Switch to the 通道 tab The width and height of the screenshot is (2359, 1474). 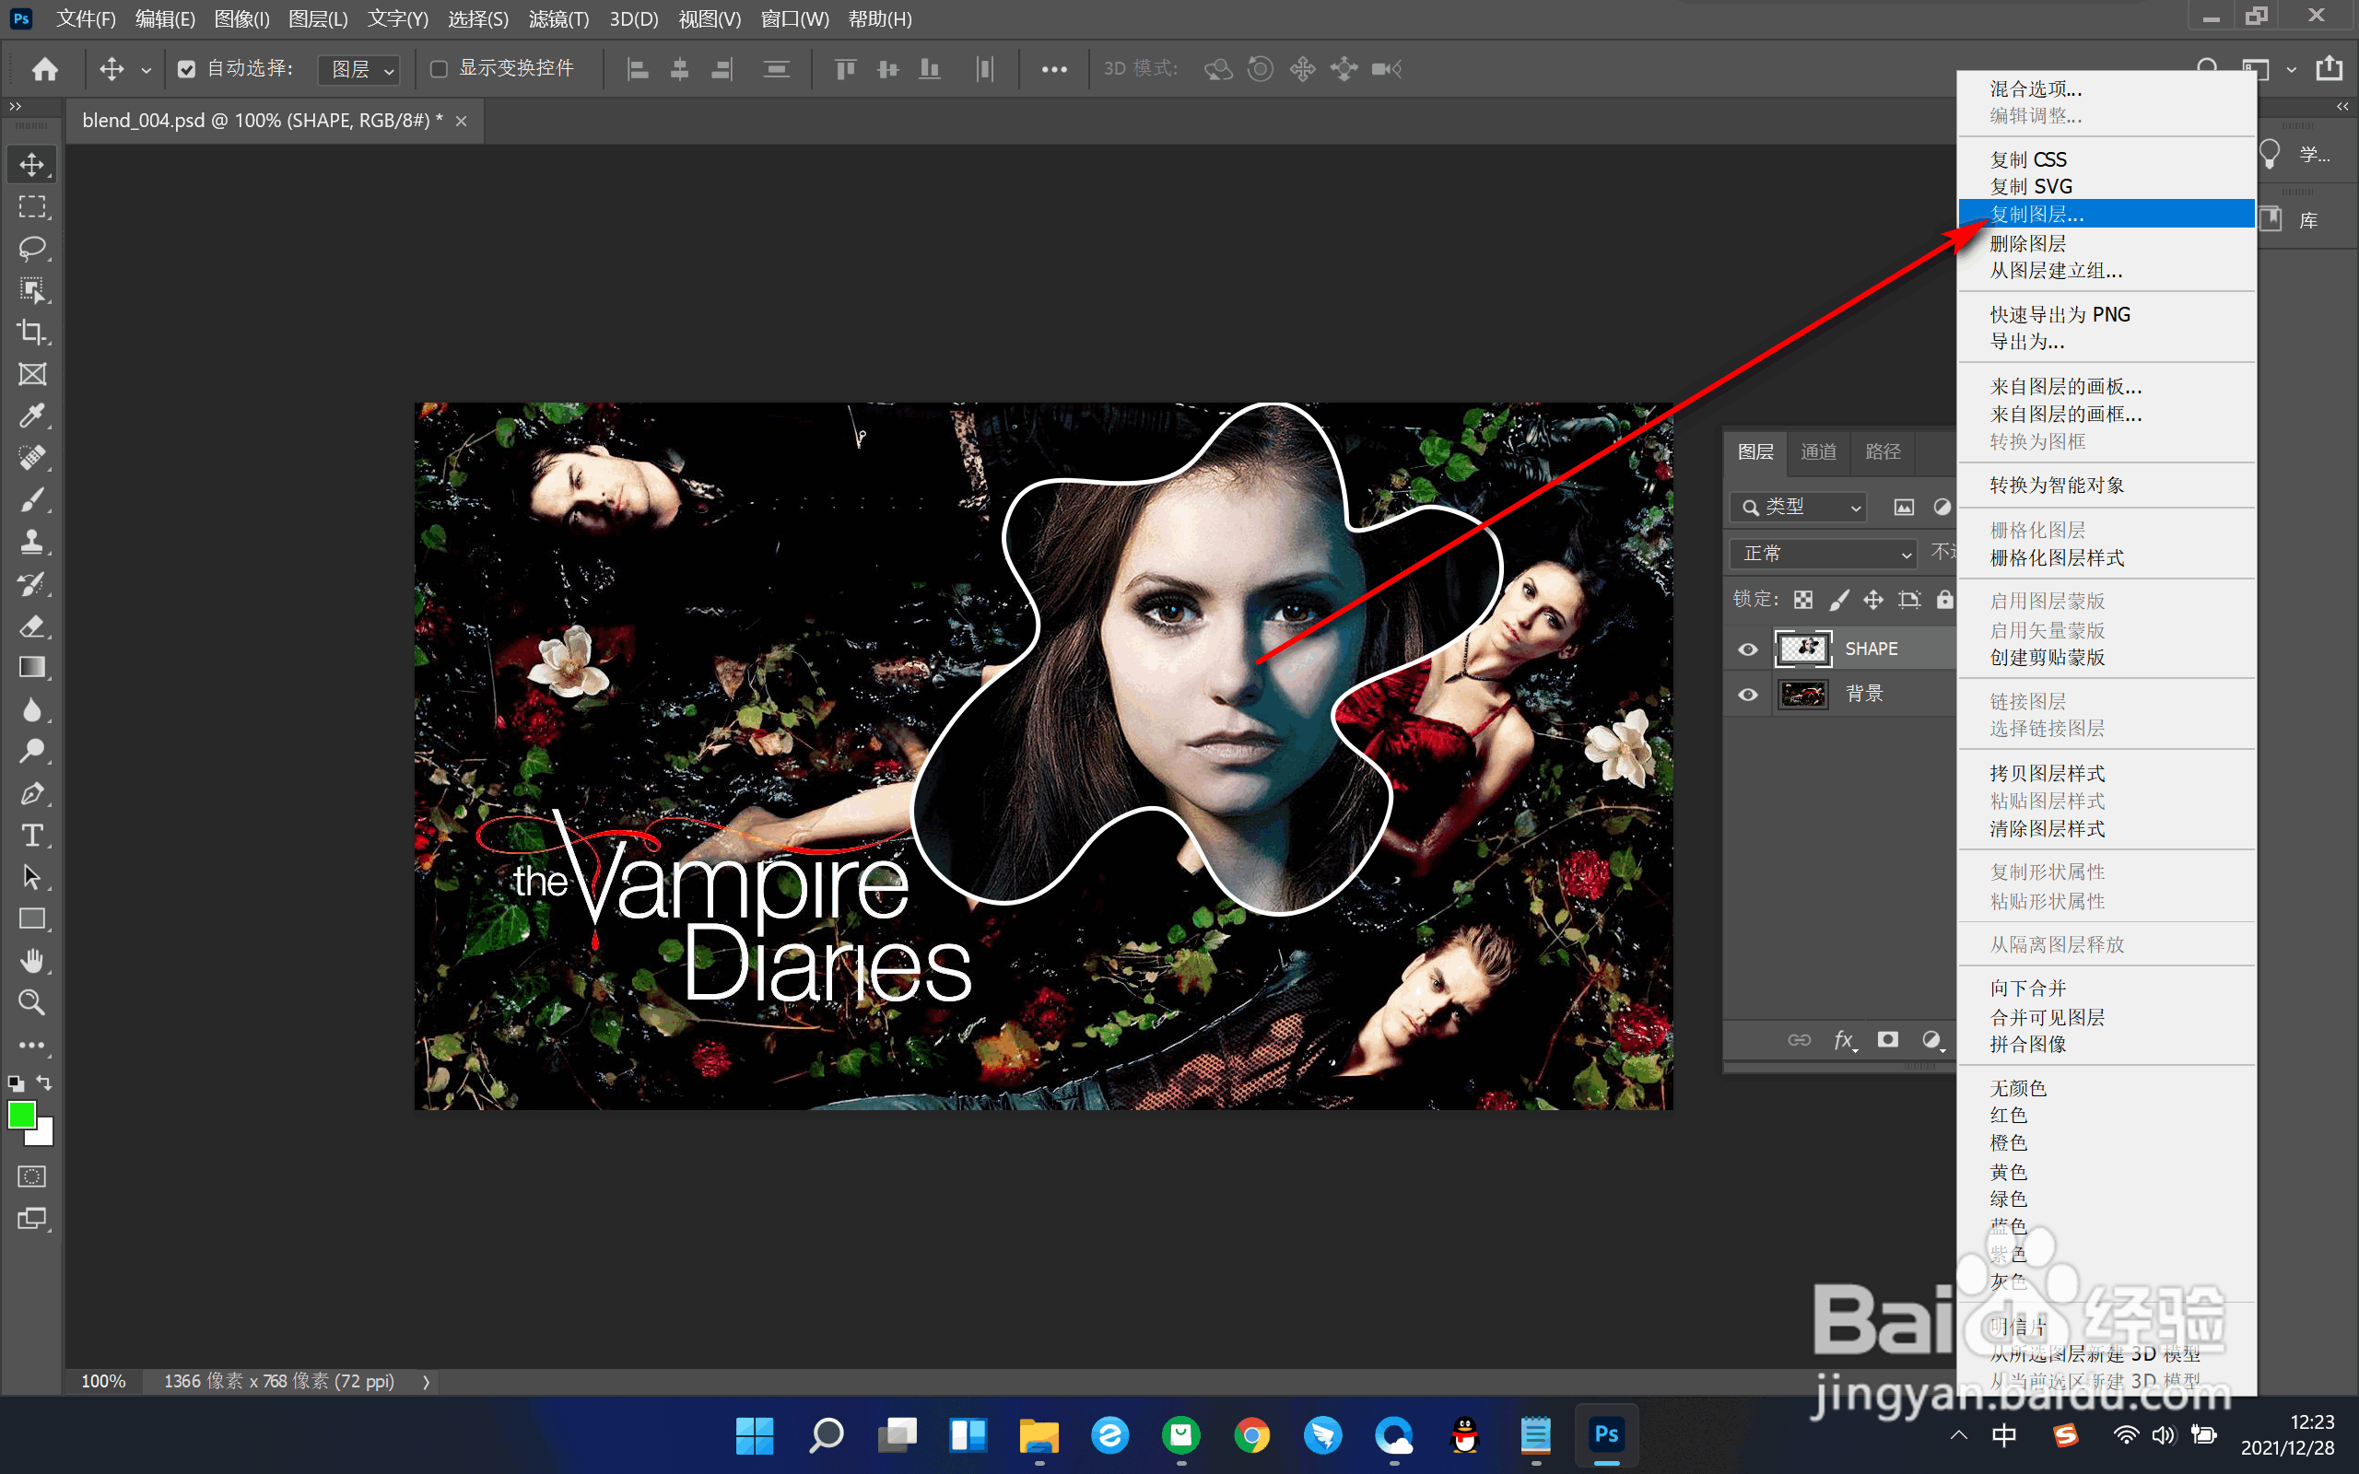(x=1818, y=451)
